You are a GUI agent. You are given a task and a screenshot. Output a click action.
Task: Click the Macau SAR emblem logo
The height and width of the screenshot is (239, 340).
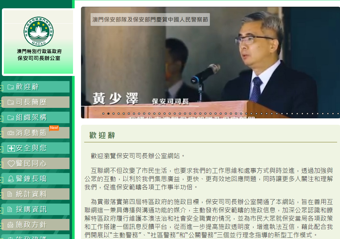point(39,31)
